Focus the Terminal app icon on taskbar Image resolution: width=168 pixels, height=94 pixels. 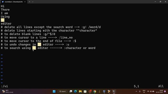click(114, 91)
